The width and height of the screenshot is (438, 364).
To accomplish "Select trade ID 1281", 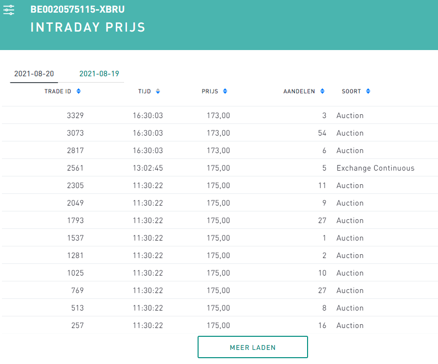I will (75, 256).
